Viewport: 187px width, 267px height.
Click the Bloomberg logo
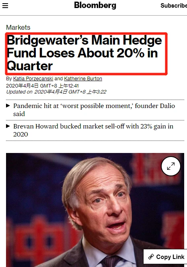[x=95, y=6]
